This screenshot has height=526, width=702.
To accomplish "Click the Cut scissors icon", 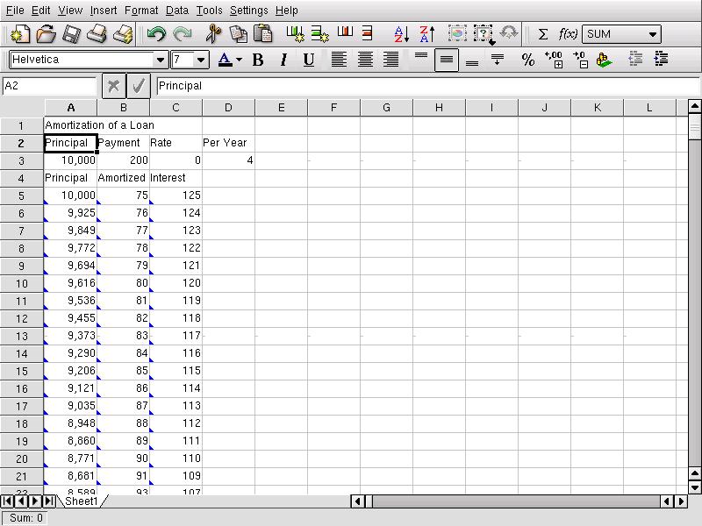I will (x=212, y=34).
